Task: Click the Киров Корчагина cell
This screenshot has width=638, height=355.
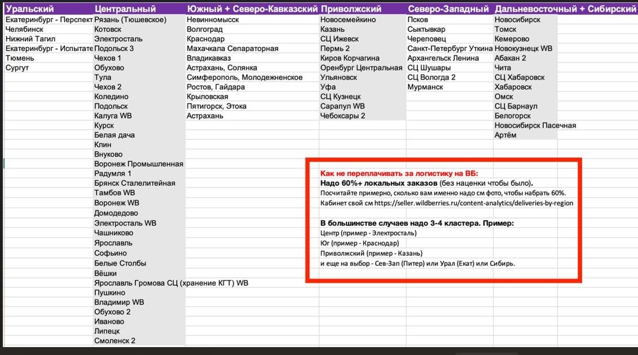Action: coord(363,58)
